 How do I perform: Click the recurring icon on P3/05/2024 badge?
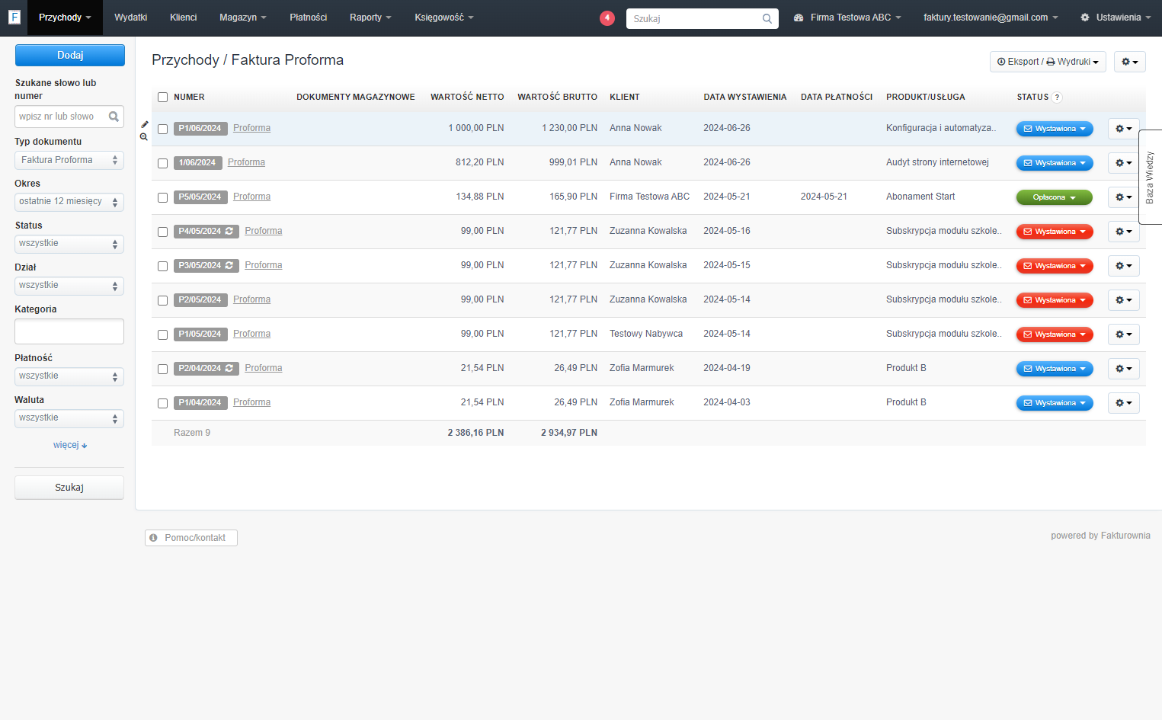pos(229,265)
